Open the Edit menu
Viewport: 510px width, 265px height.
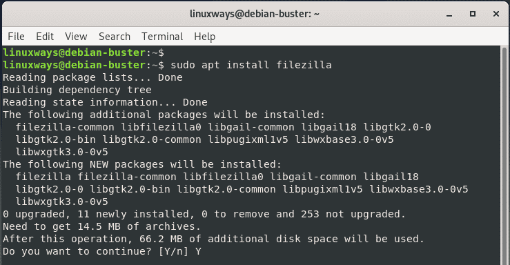coord(45,37)
